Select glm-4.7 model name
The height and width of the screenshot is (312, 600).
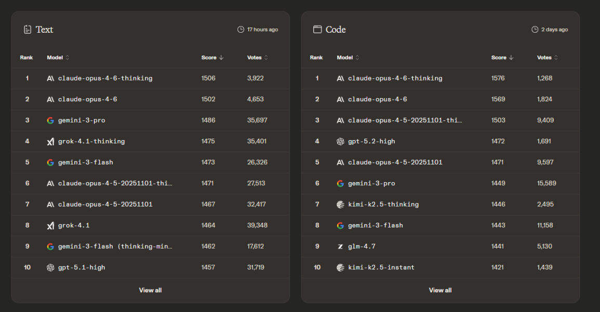coord(362,247)
